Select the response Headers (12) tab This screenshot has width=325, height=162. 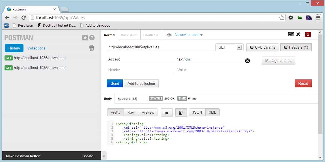128,99
